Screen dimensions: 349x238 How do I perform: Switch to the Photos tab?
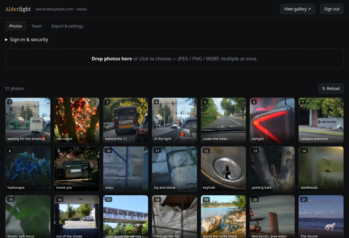coord(16,26)
